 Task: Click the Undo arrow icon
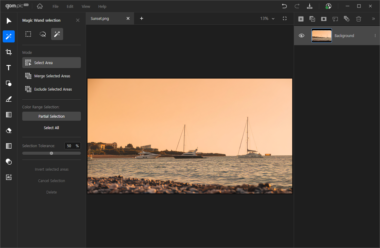pyautogui.click(x=284, y=6)
